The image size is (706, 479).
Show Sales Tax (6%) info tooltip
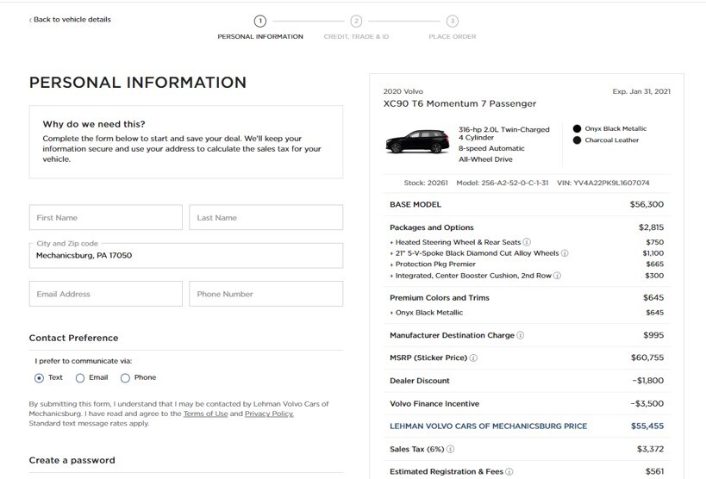(450, 450)
